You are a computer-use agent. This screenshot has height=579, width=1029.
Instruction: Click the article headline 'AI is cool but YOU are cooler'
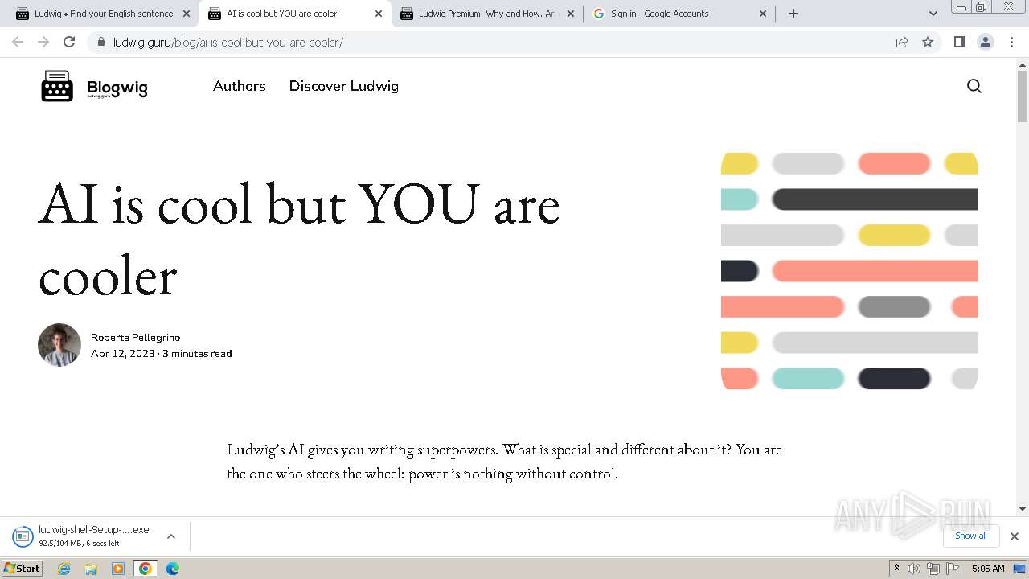[299, 239]
